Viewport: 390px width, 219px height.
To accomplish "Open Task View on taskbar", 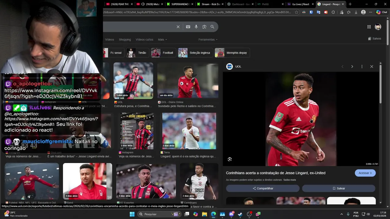I will [187, 214].
